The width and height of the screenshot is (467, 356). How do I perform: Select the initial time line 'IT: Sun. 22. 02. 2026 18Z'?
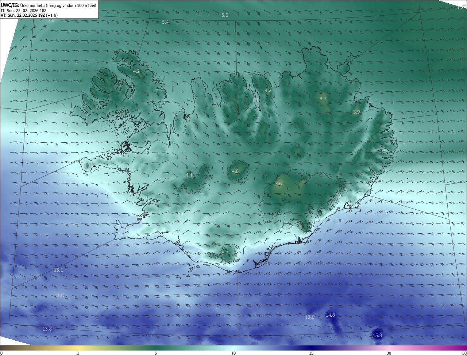tap(24, 10)
